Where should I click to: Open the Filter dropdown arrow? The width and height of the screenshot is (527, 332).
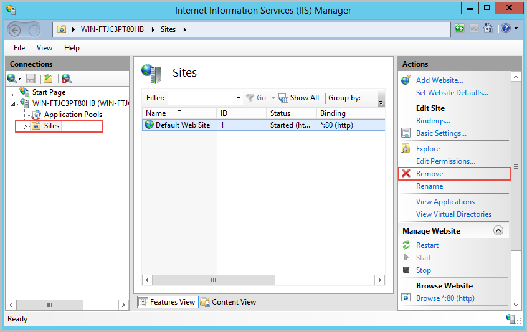239,98
